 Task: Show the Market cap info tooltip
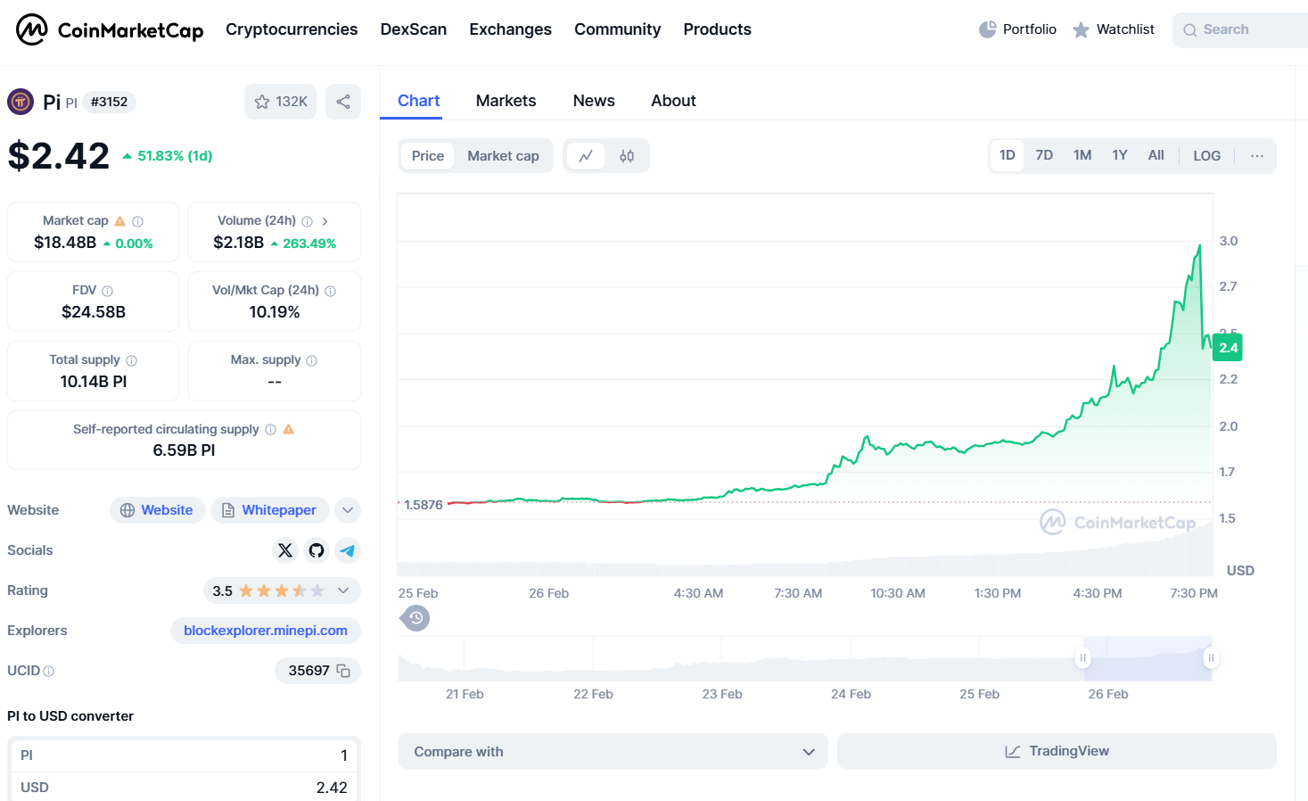click(x=137, y=221)
